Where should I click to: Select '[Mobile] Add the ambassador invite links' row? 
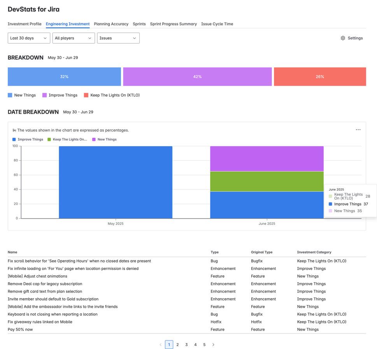187,307
